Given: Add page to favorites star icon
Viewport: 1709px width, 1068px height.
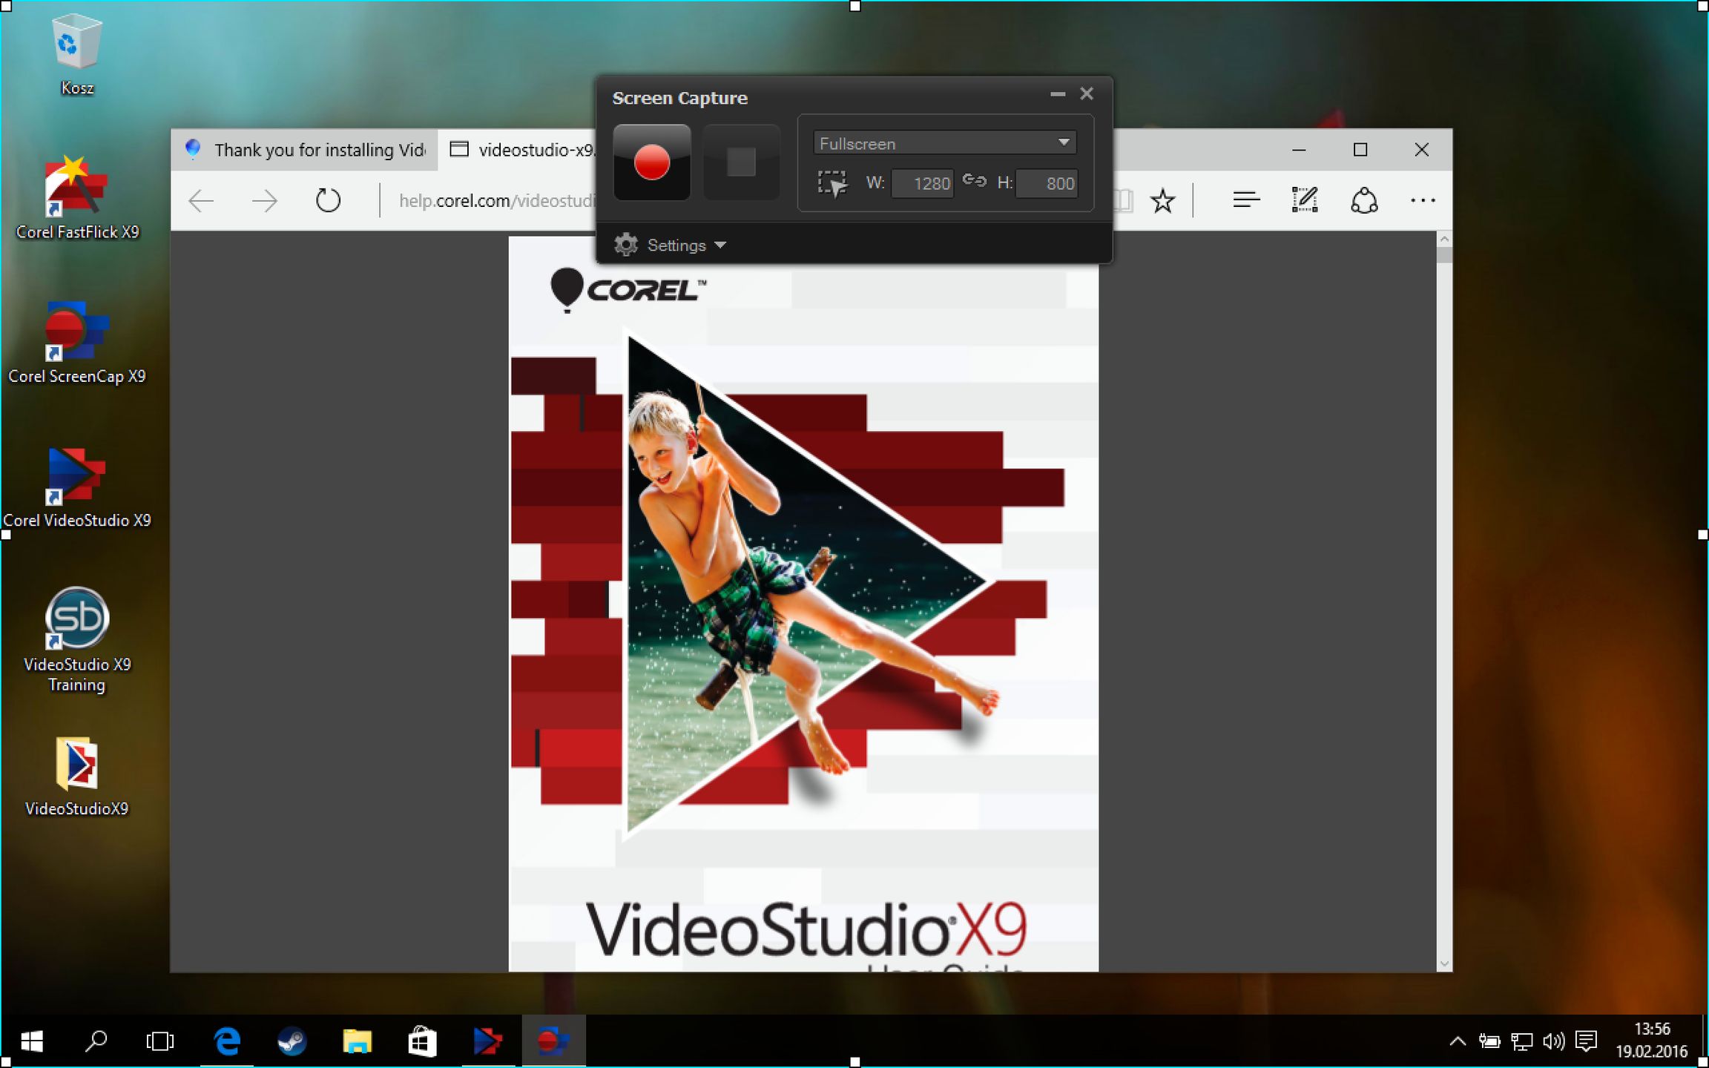Looking at the screenshot, I should pyautogui.click(x=1162, y=200).
